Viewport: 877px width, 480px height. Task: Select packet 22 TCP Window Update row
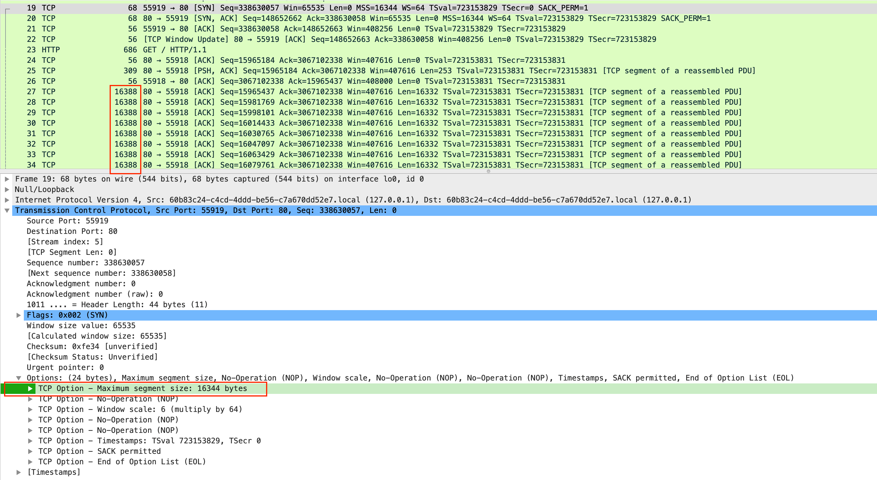238,39
